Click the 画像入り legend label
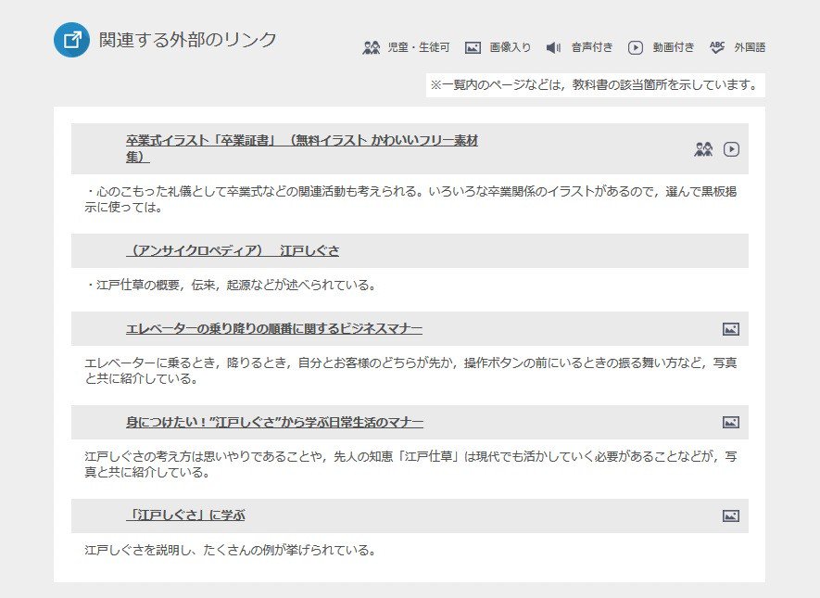 (510, 47)
